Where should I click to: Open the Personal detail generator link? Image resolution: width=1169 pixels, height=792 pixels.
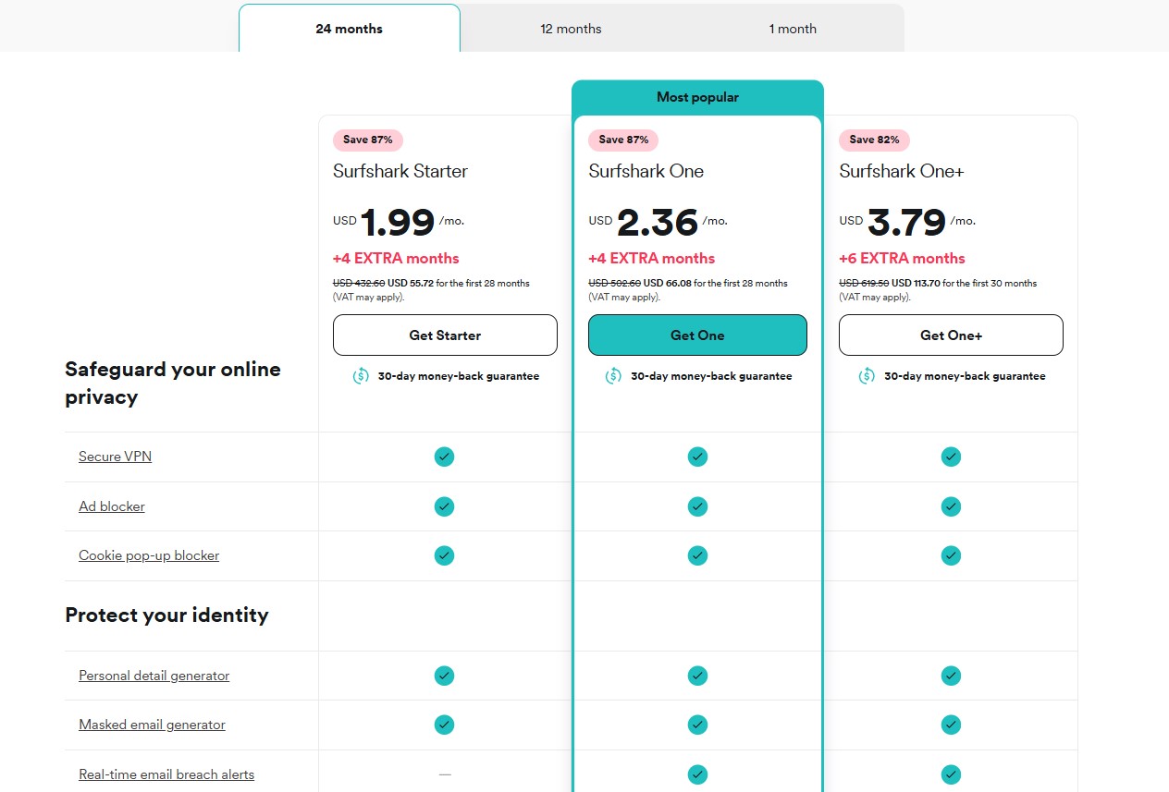[154, 676]
